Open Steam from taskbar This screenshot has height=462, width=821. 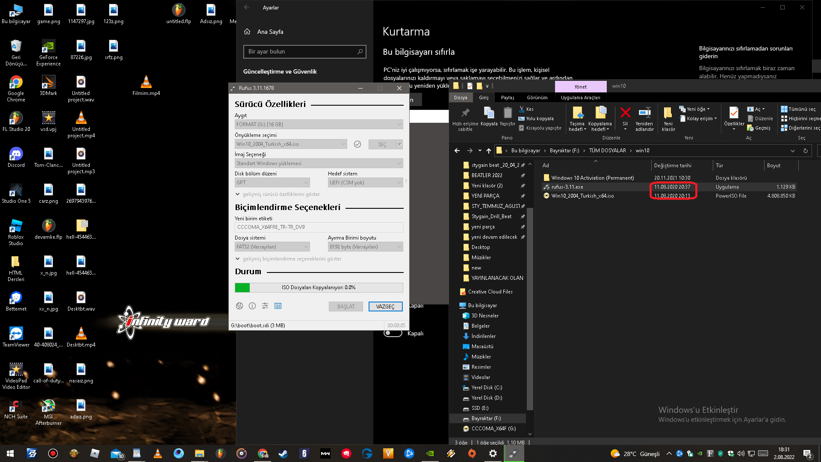click(283, 453)
